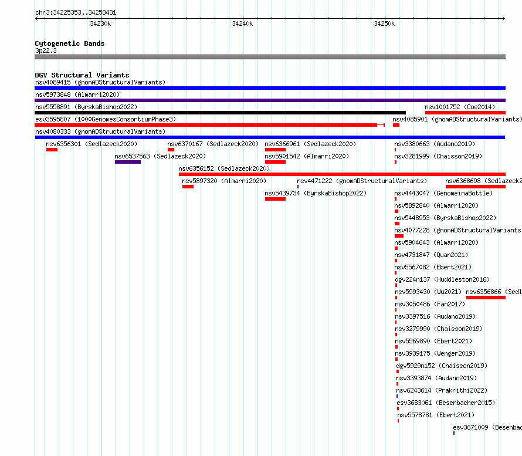Click the long red bar under nsv6356152

[342, 174]
